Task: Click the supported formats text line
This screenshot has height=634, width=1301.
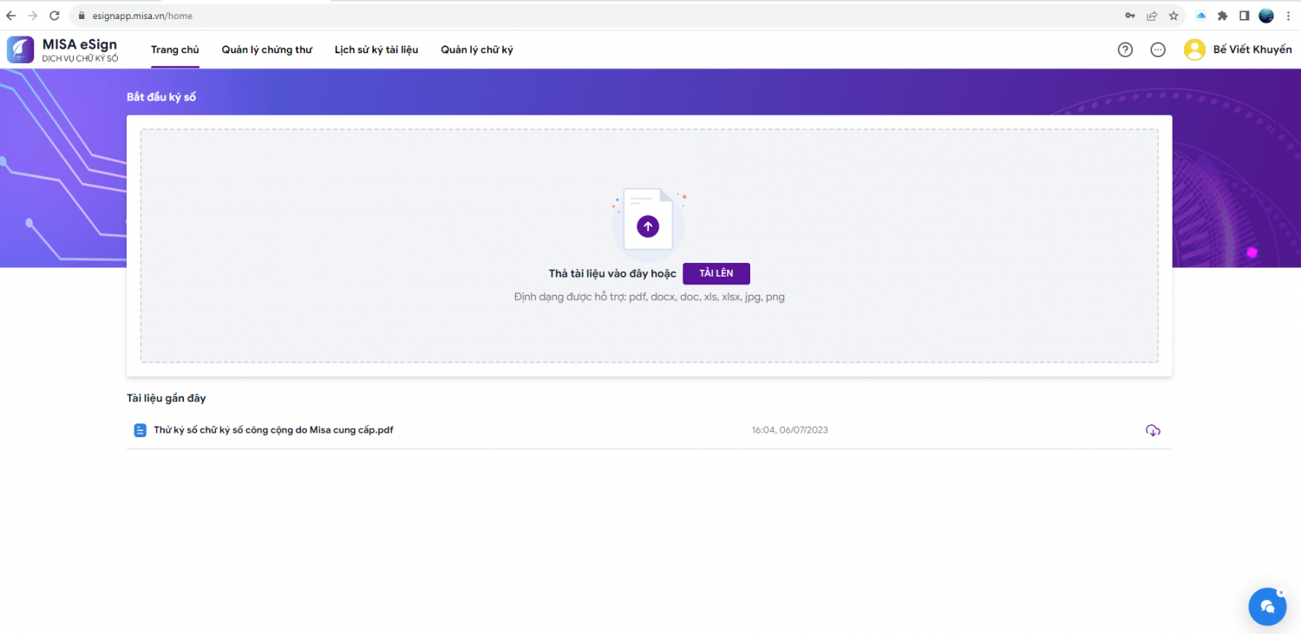Action: [650, 297]
